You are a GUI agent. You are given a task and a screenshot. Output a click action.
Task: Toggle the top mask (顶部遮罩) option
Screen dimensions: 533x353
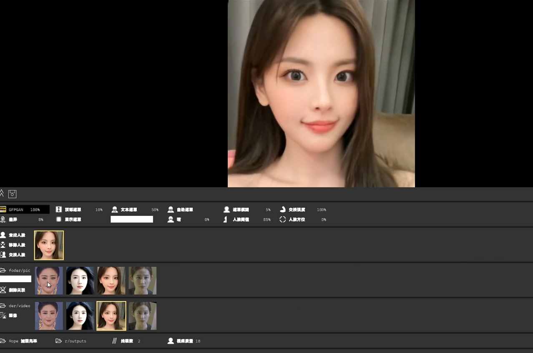(x=59, y=210)
